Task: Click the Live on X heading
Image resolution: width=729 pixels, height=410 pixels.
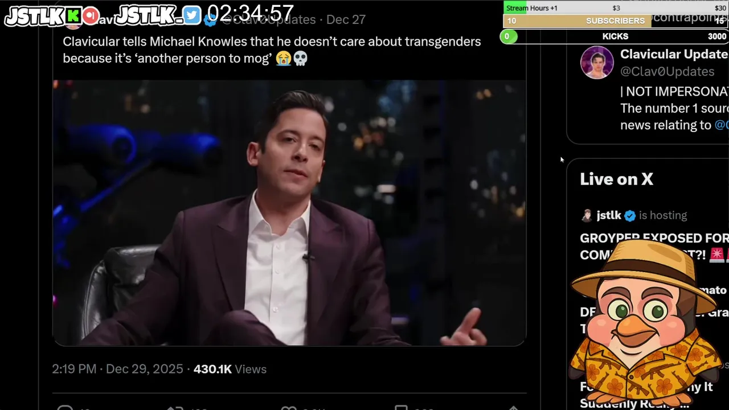Action: (616, 179)
